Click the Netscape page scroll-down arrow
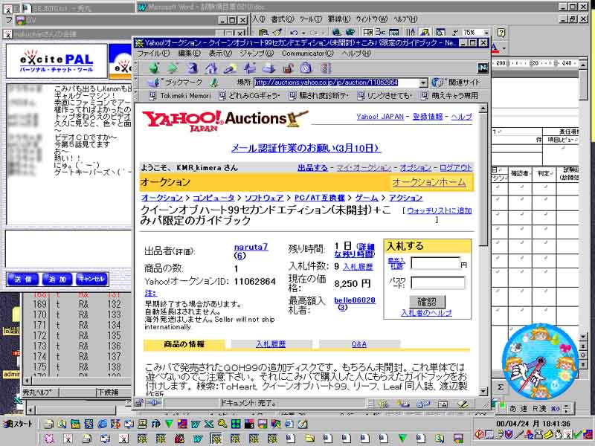The width and height of the screenshot is (595, 446). 483,392
